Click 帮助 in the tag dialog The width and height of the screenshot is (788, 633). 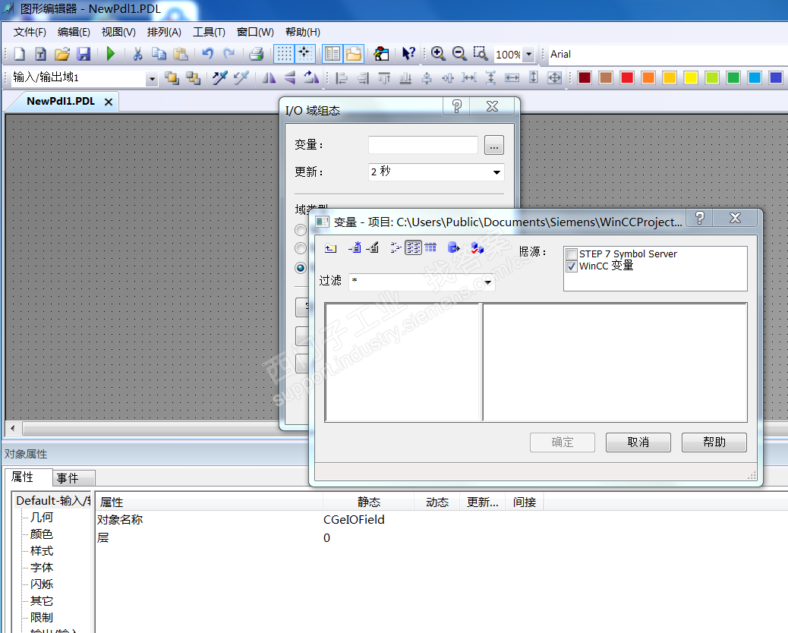pyautogui.click(x=714, y=442)
